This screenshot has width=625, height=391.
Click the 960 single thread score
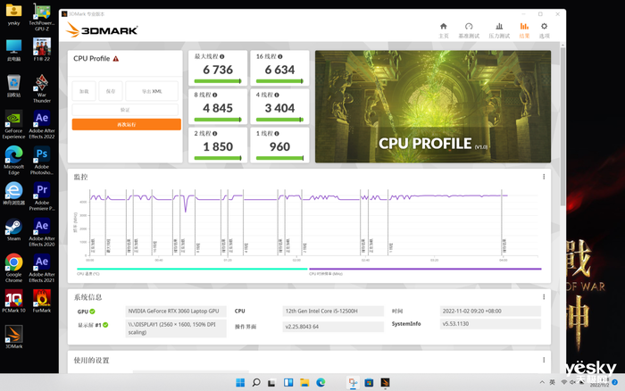point(279,146)
